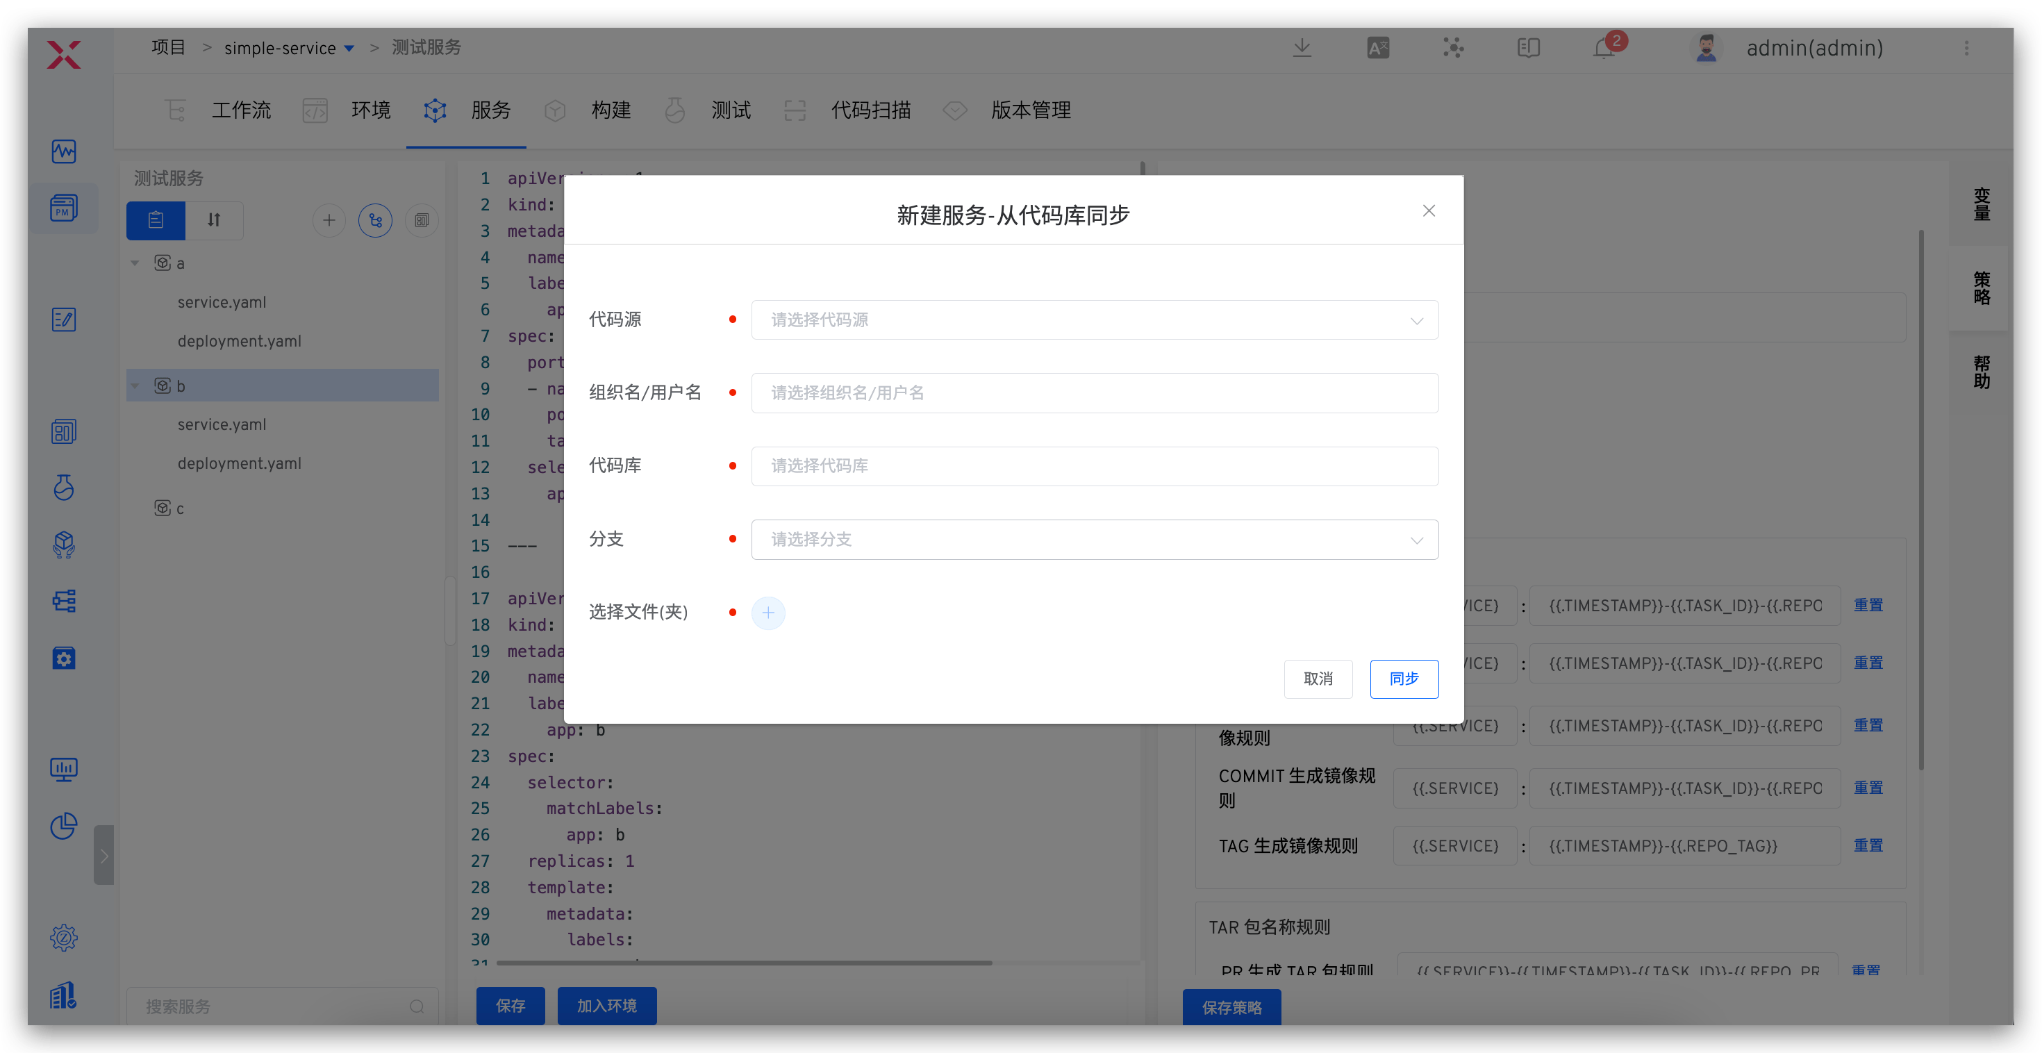Select the service list view toggle
2042x1053 pixels.
(x=156, y=219)
